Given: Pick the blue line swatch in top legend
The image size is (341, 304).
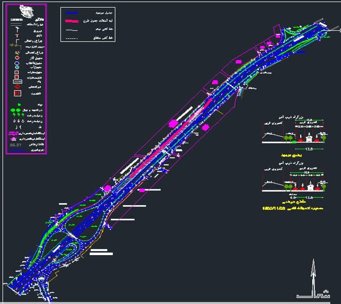Looking at the screenshot, I should point(71,13).
